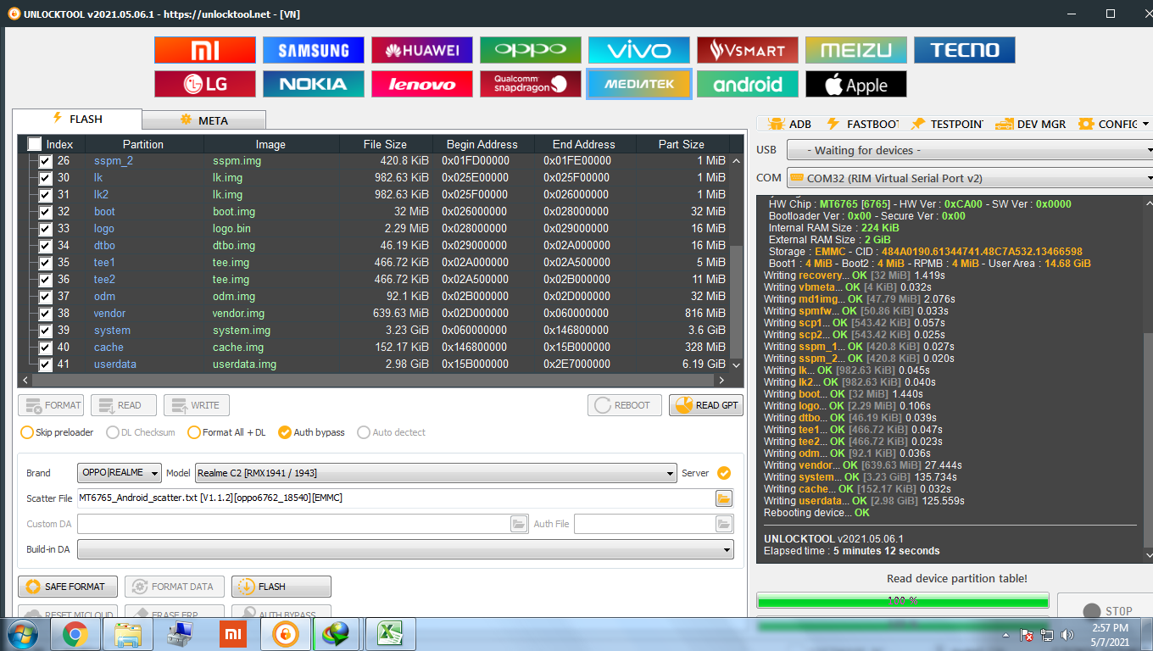Select the Nokia brand button

314,84
